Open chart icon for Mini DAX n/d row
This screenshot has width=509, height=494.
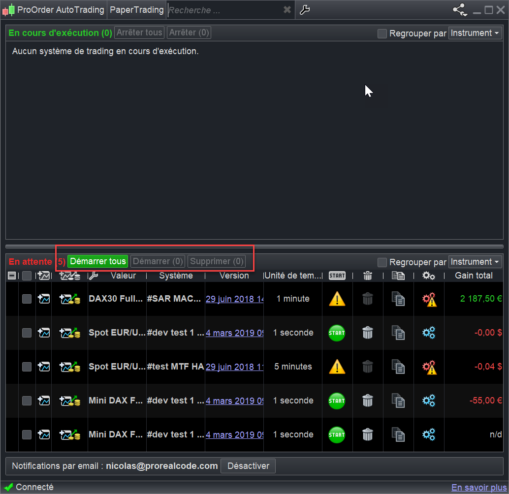(43, 434)
